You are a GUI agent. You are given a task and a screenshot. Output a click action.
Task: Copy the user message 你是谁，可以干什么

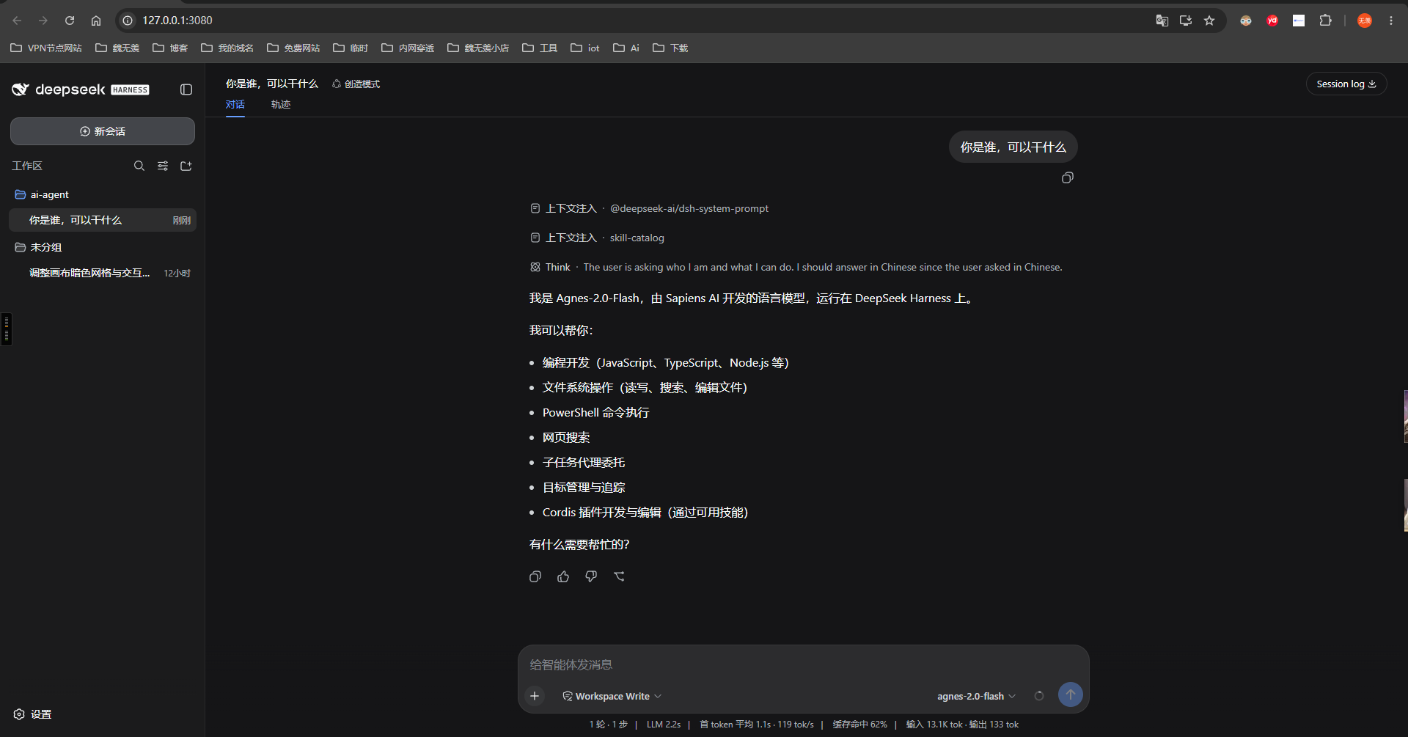[x=1068, y=177]
